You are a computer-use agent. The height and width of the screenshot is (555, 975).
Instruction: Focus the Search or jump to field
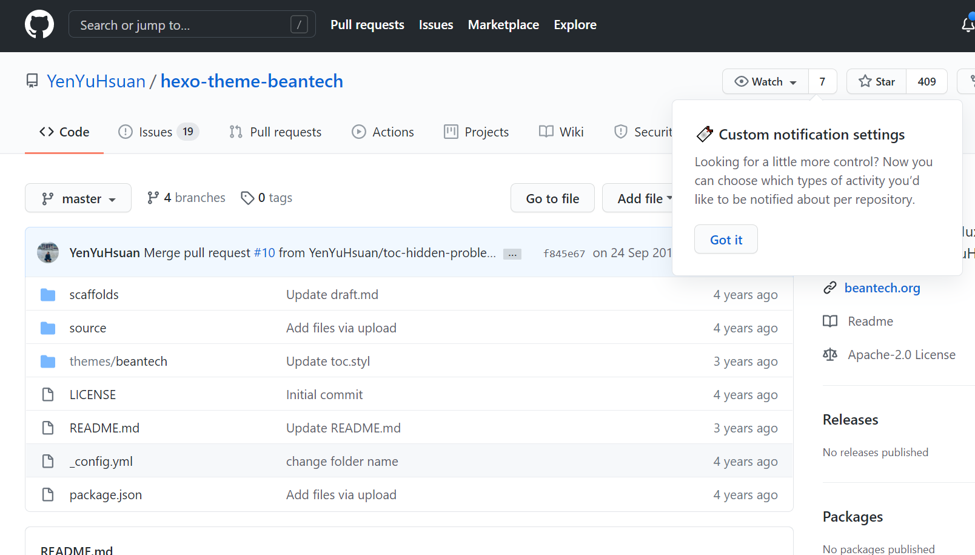192,24
